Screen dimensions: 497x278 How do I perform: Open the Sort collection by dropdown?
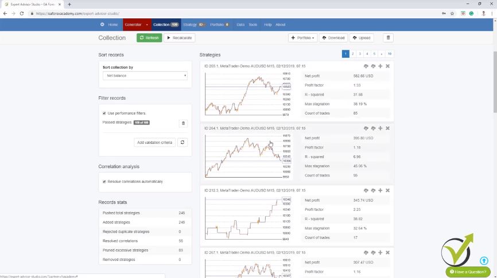tap(145, 76)
